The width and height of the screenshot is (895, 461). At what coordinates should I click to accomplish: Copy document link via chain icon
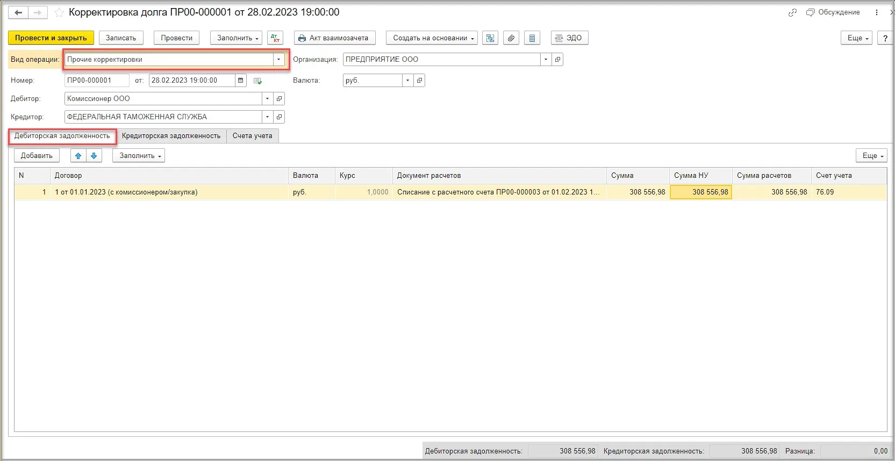pyautogui.click(x=792, y=12)
